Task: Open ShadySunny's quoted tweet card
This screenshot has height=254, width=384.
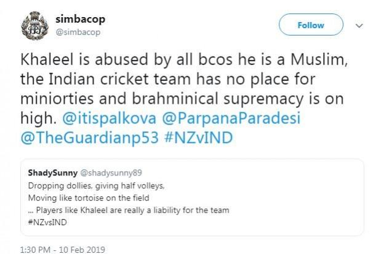Action: point(192,198)
